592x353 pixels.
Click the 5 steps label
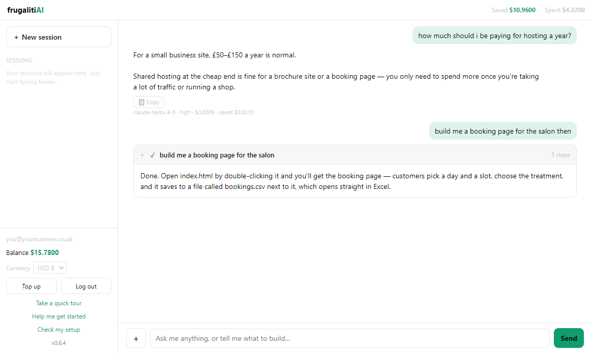pyautogui.click(x=560, y=155)
